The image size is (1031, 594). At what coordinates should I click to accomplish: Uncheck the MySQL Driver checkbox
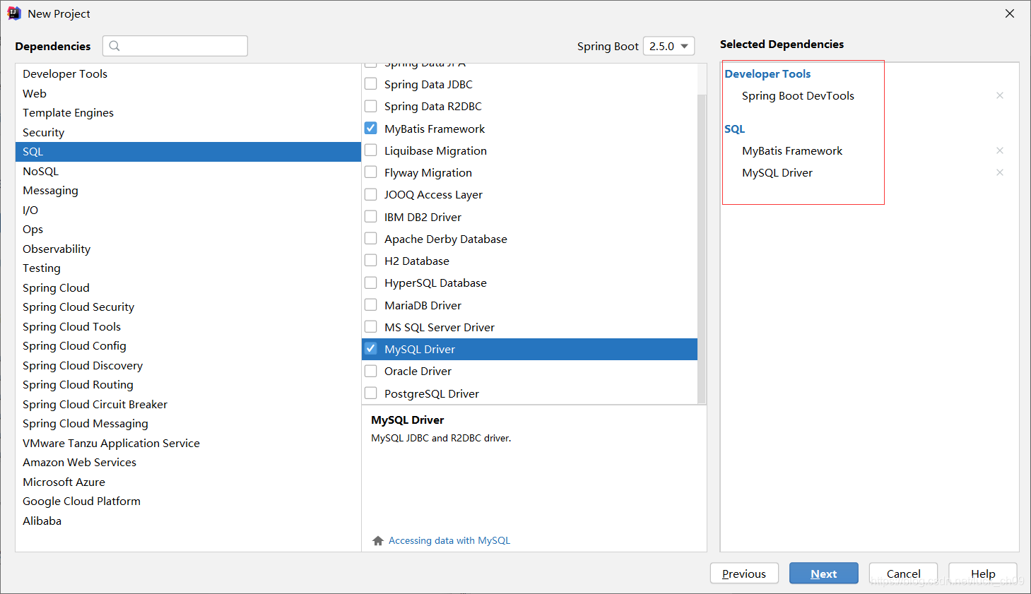click(370, 349)
